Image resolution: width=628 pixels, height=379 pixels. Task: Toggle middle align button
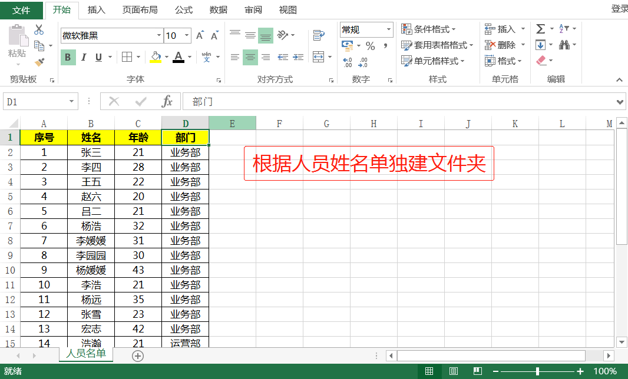250,35
